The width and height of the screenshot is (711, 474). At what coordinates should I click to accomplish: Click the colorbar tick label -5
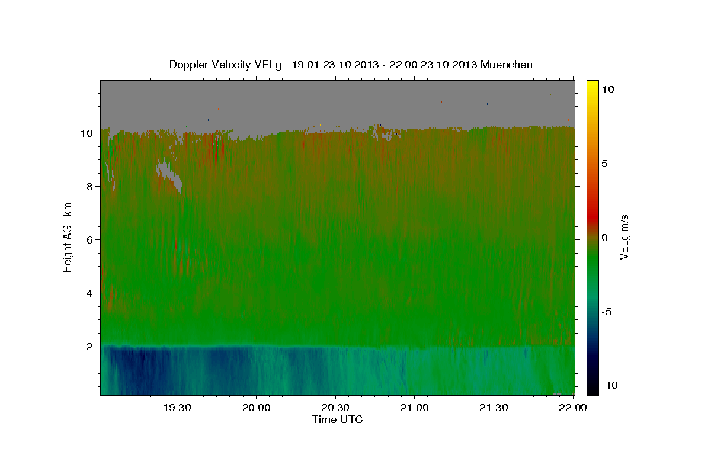tap(607, 312)
